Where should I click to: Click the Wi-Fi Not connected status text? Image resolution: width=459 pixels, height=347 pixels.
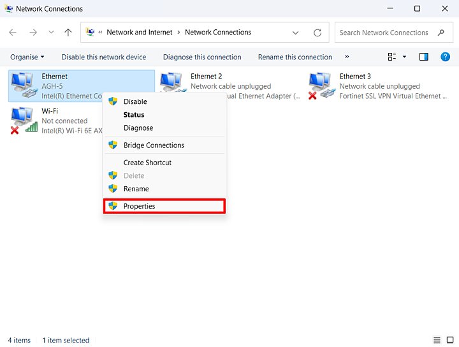click(x=64, y=121)
